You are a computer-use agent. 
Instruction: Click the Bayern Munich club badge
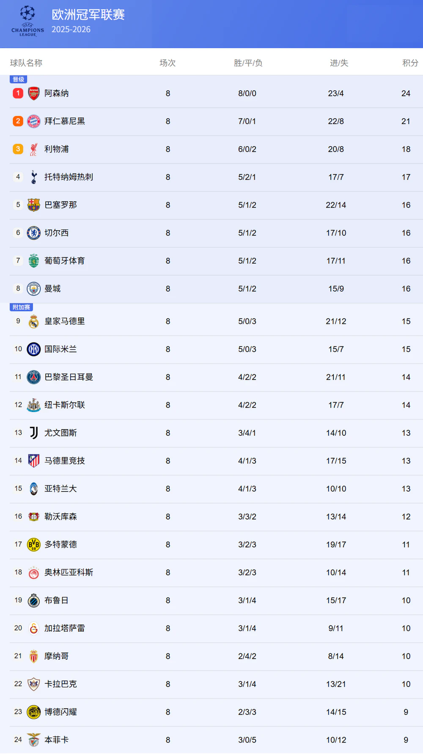click(x=34, y=121)
